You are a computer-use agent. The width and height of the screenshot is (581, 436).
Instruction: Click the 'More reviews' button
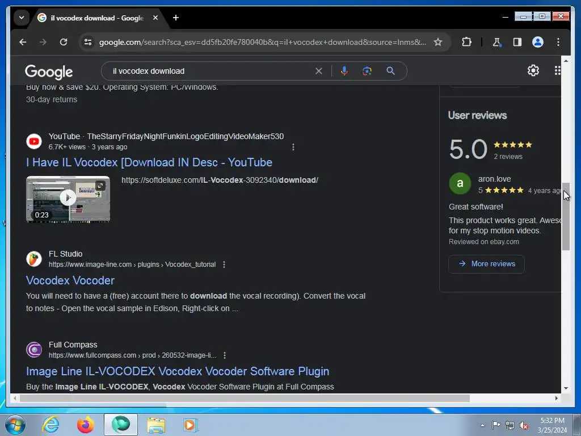coord(486,264)
